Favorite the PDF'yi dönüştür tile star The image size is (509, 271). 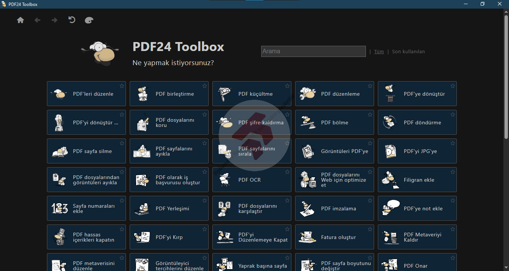pyautogui.click(x=122, y=115)
